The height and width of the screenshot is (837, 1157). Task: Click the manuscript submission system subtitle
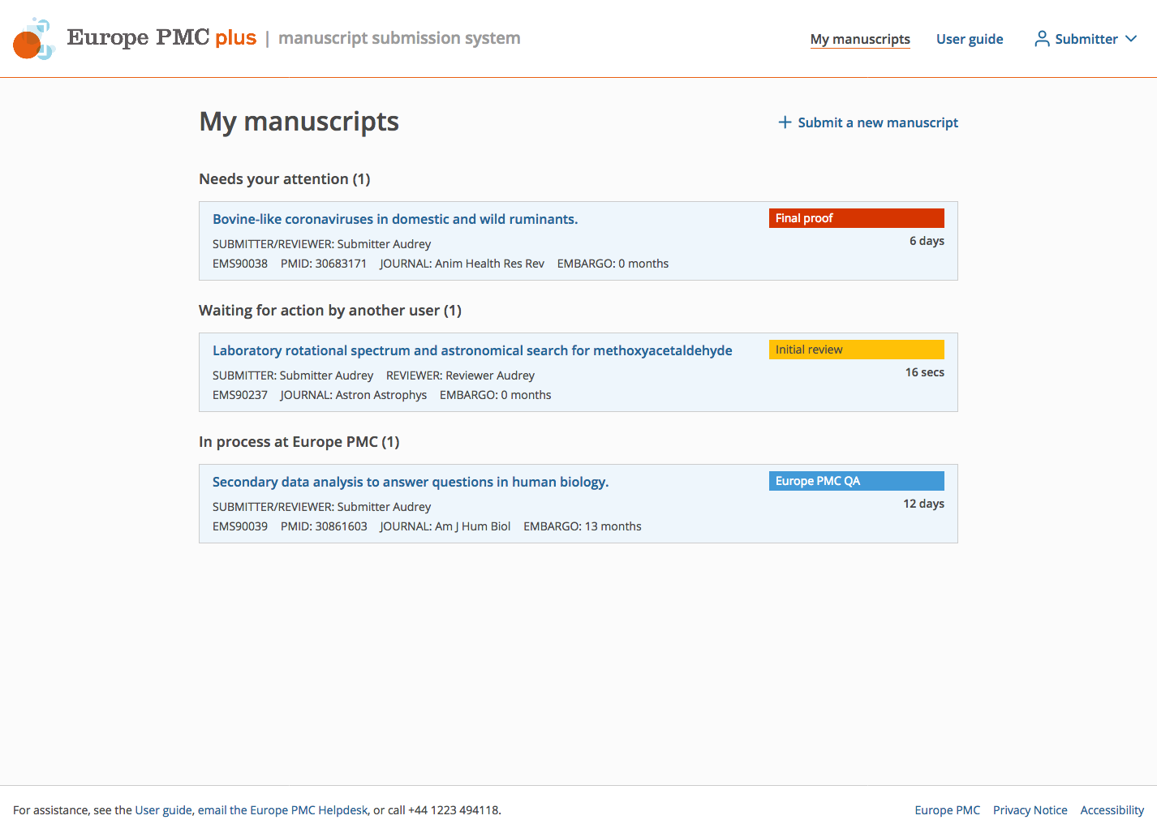tap(399, 38)
